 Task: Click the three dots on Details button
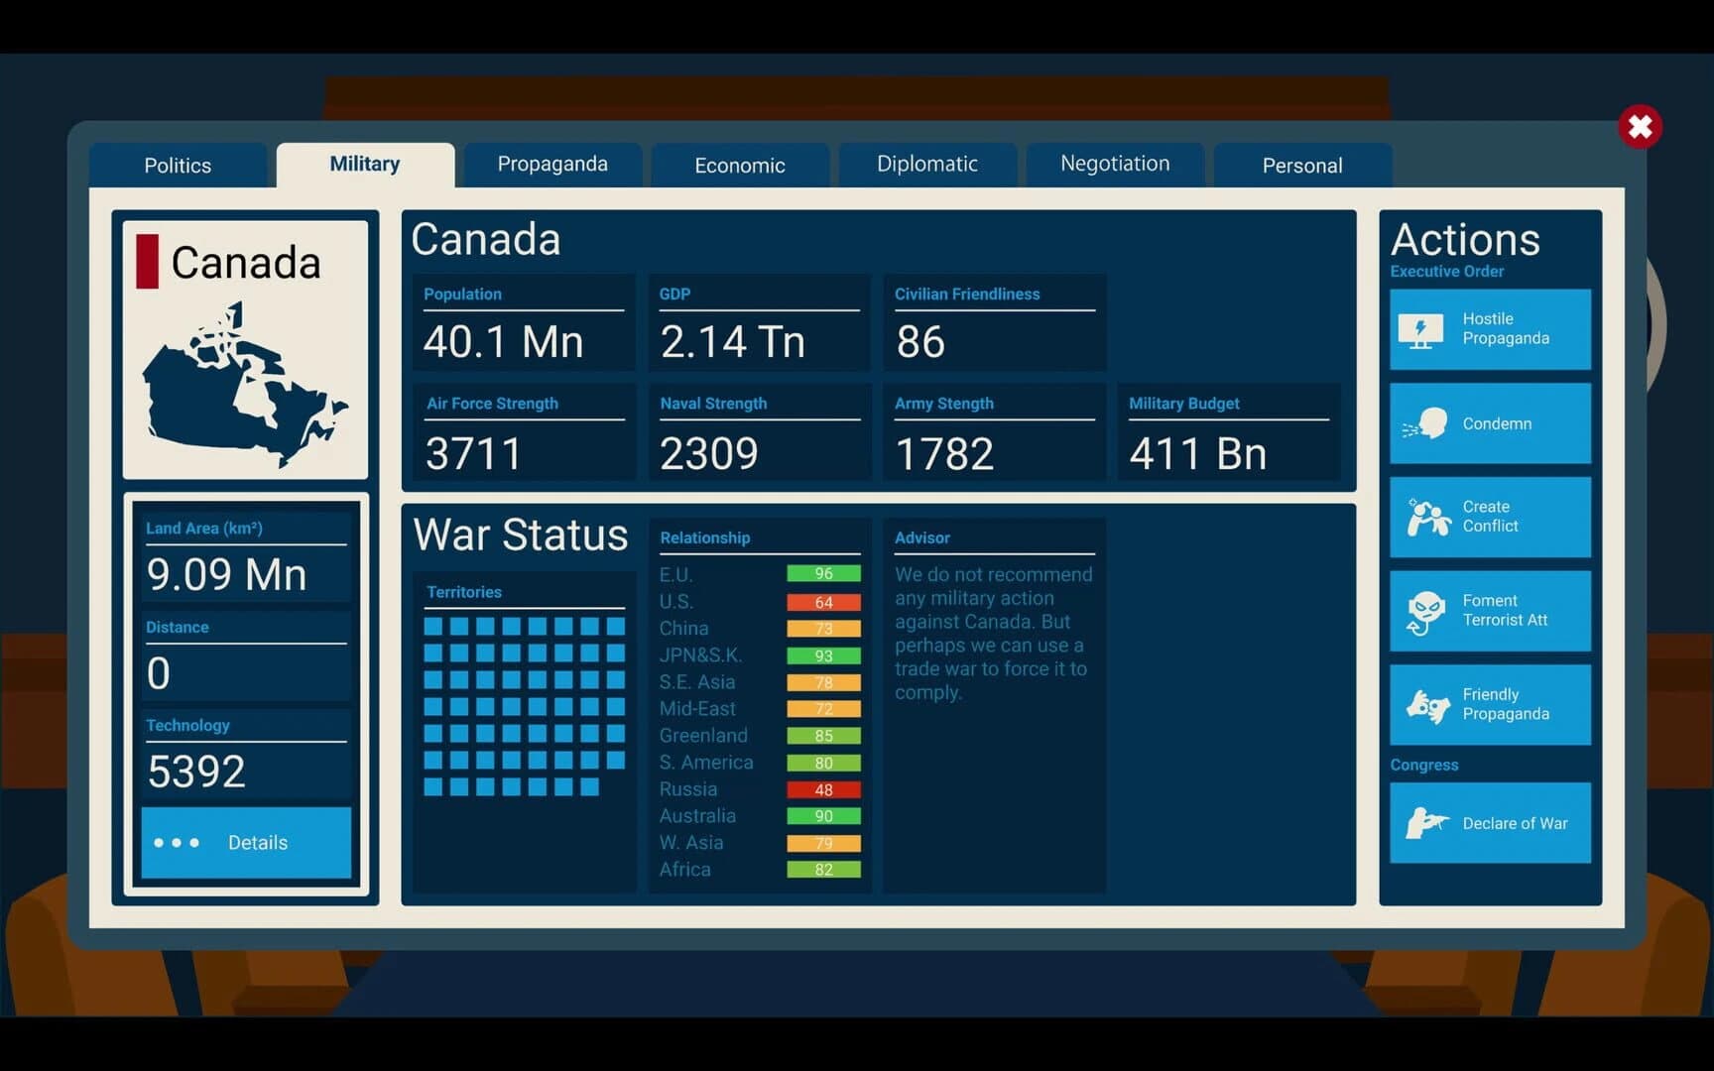[177, 843]
